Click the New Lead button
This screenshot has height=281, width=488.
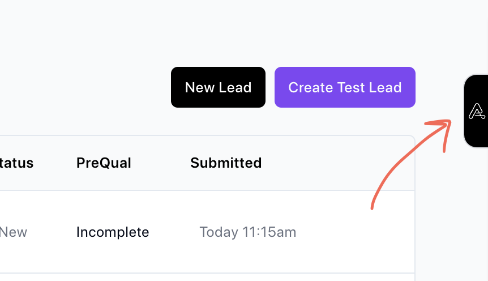coord(218,87)
